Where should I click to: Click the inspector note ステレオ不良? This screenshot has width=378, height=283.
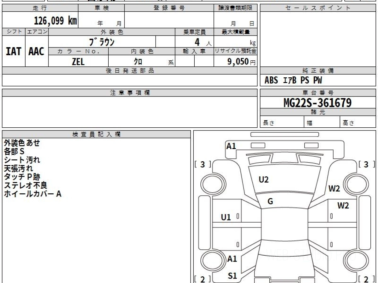click(26, 186)
